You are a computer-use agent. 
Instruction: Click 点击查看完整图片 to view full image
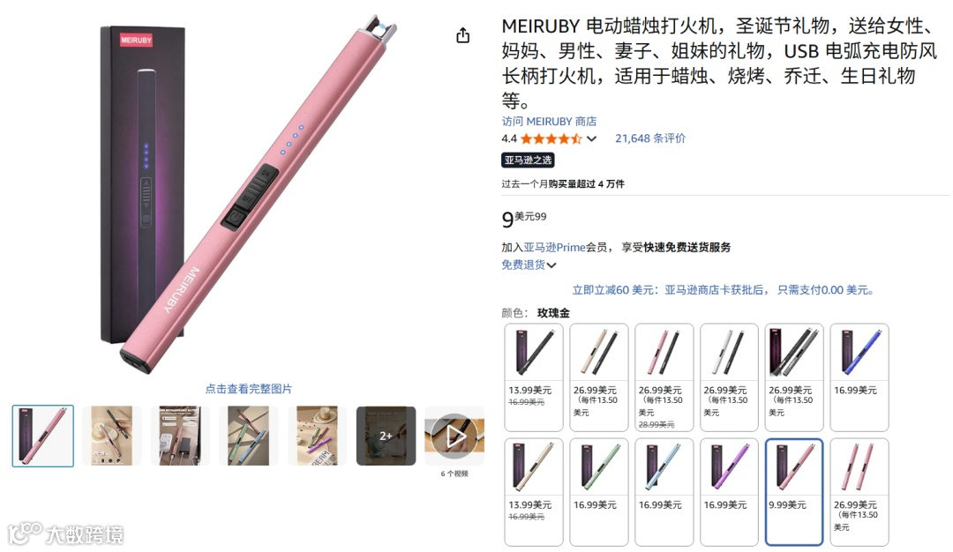249,389
